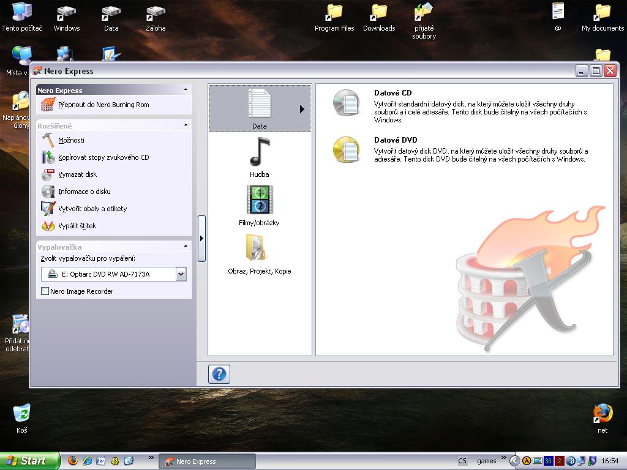Screen dimensions: 627x470
Task: Open the Program Files folder shortcut
Action: [334, 17]
